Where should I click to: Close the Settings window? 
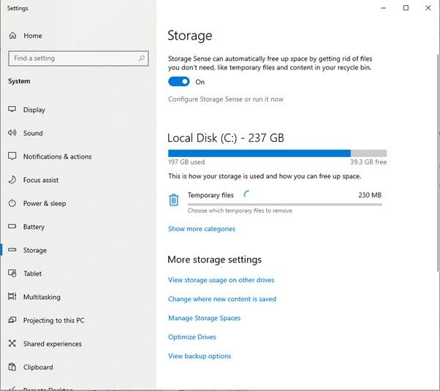pyautogui.click(x=428, y=8)
